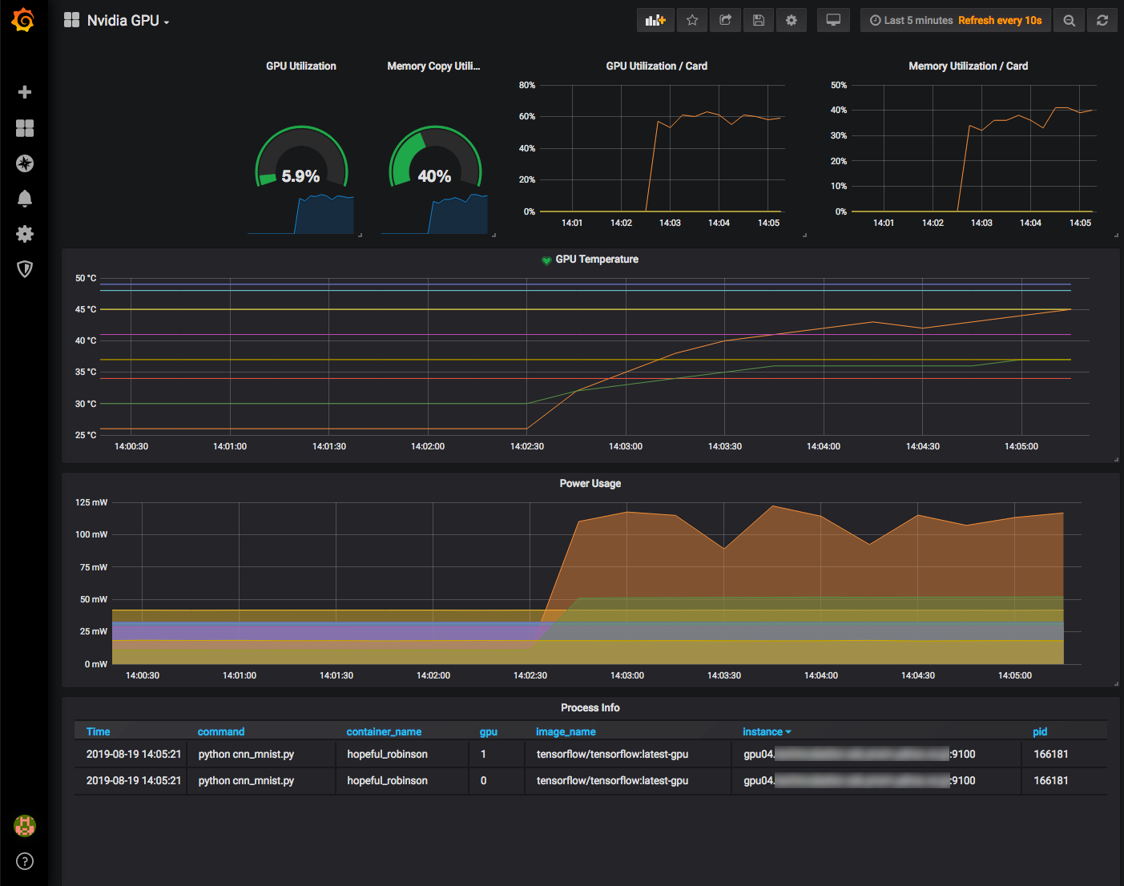Image resolution: width=1124 pixels, height=886 pixels.
Task: Refresh the dashboard with refresh icon
Action: 1102,21
